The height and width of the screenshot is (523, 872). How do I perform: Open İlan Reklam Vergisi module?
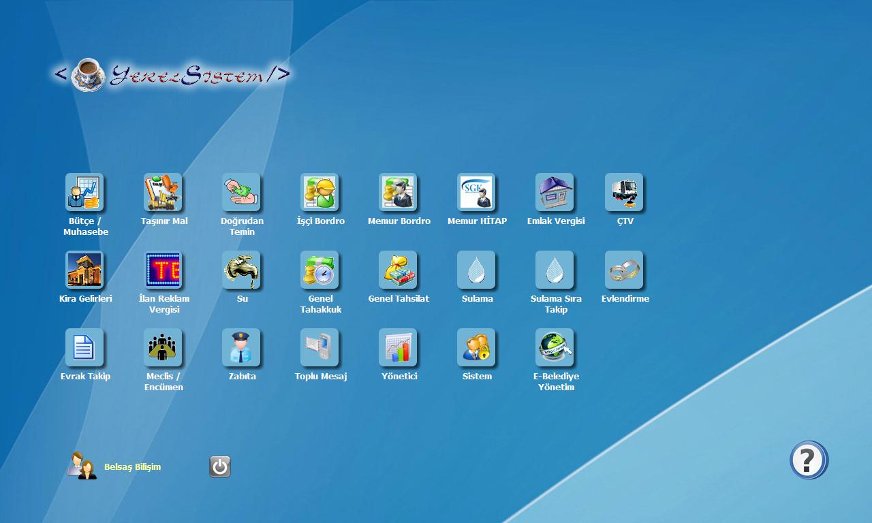pyautogui.click(x=163, y=270)
